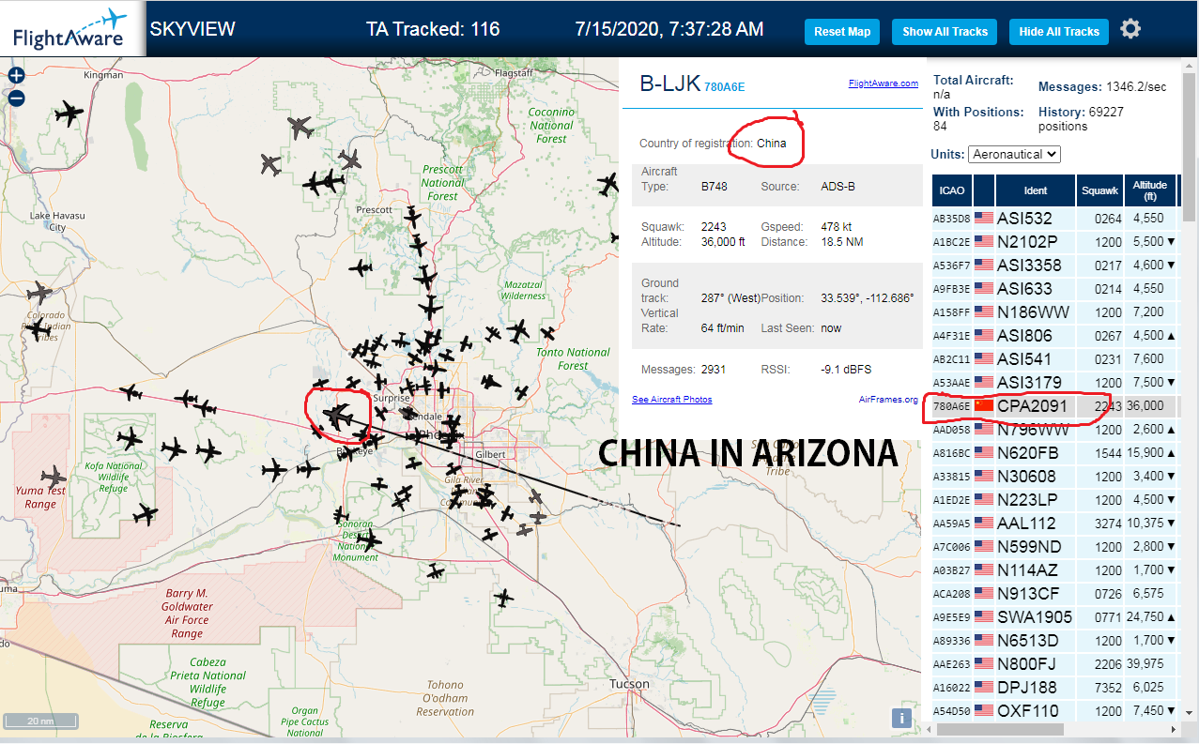Click Reset Map button
The image size is (1199, 744).
[x=842, y=31]
